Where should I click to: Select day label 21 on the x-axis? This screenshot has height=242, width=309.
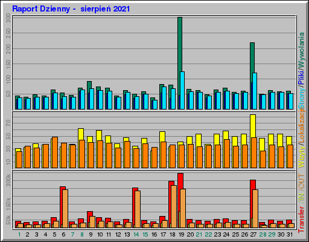point(199,235)
